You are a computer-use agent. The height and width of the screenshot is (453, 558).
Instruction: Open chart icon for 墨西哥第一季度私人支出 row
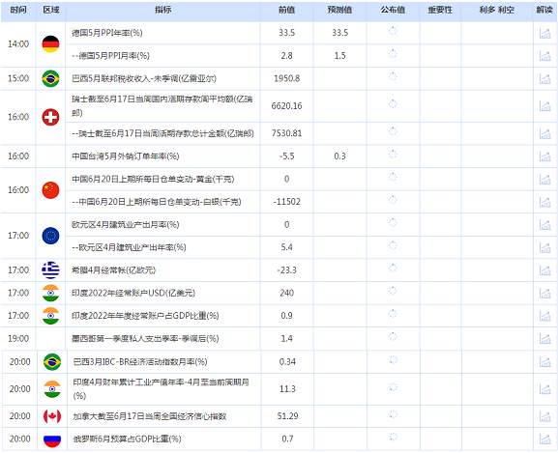(544, 339)
